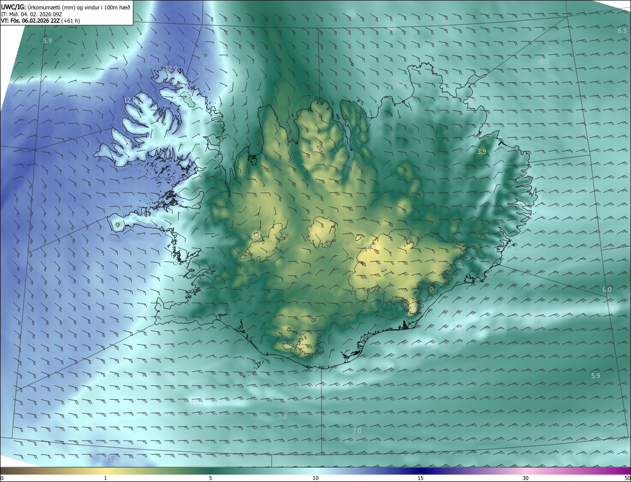The image size is (631, 482).
Task: Click the colour scale tick labelled '15'
Action: (421, 478)
